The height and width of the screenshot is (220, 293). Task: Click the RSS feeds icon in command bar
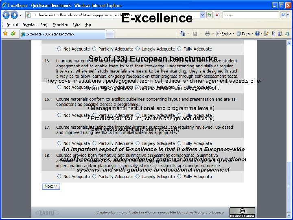click(x=195, y=34)
